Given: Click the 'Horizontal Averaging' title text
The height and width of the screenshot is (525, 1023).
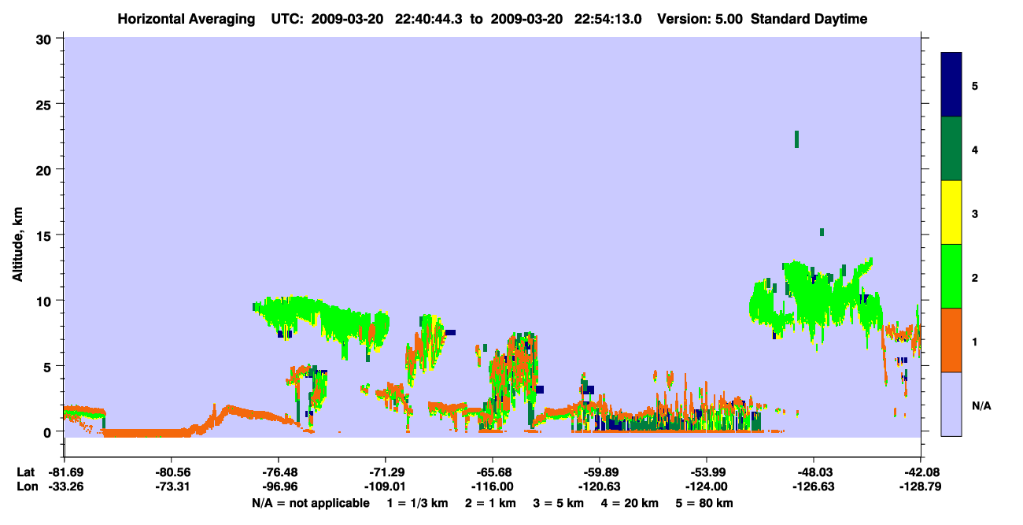Looking at the screenshot, I should coord(187,19).
